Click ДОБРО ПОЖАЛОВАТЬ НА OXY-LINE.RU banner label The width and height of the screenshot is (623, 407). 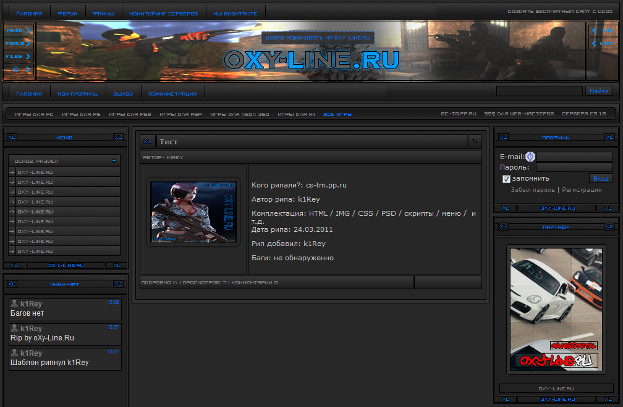[318, 38]
